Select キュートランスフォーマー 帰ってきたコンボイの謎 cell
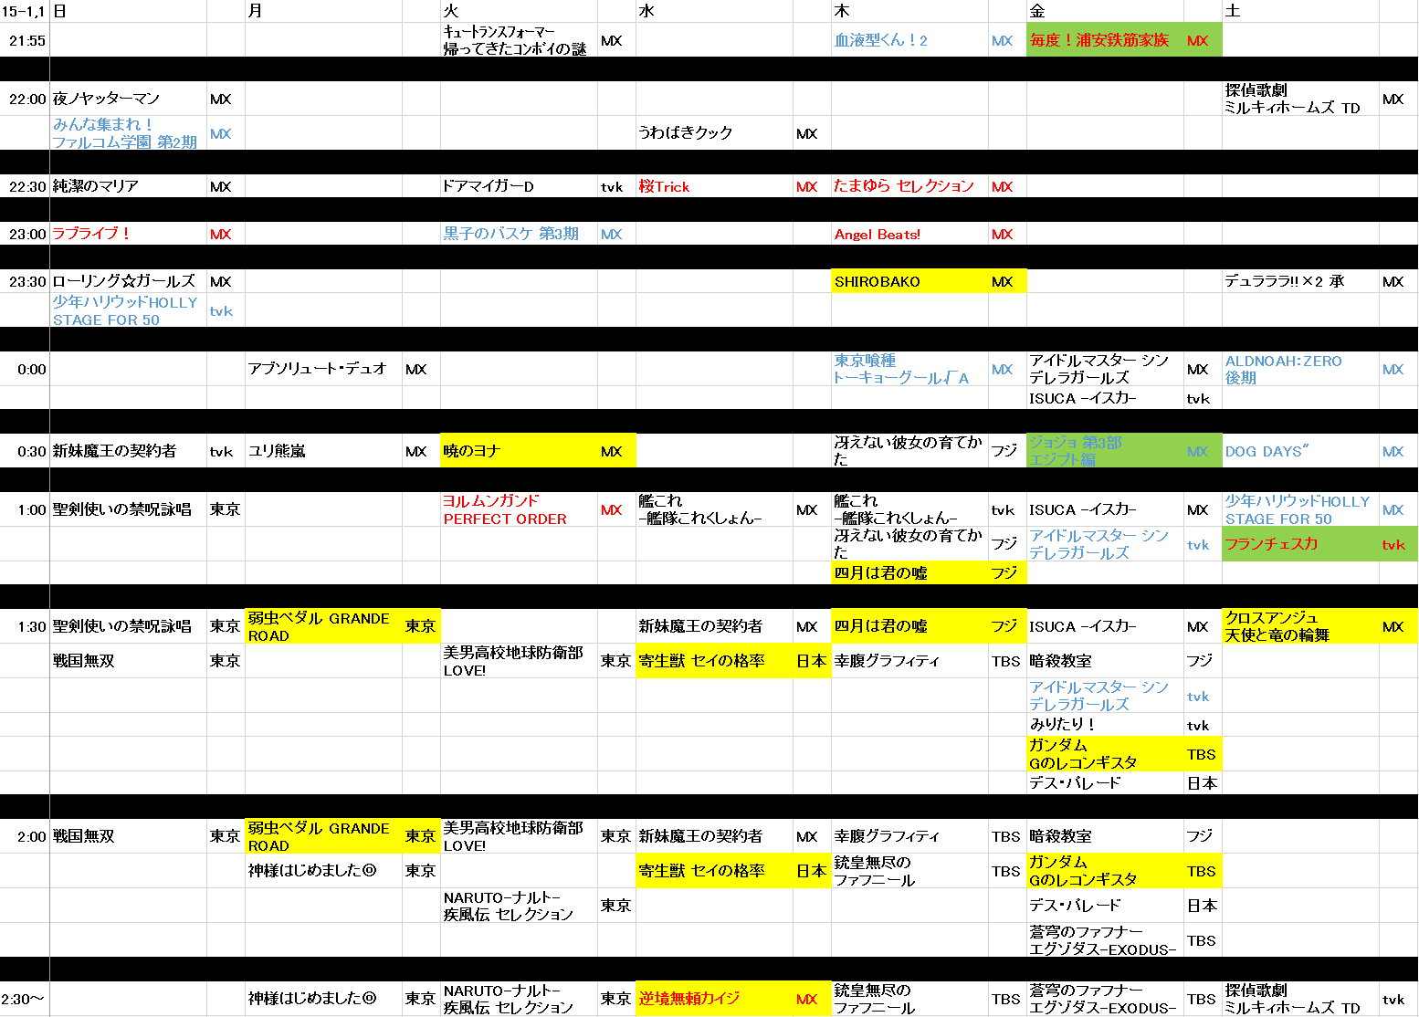This screenshot has height=1017, width=1419. (519, 40)
